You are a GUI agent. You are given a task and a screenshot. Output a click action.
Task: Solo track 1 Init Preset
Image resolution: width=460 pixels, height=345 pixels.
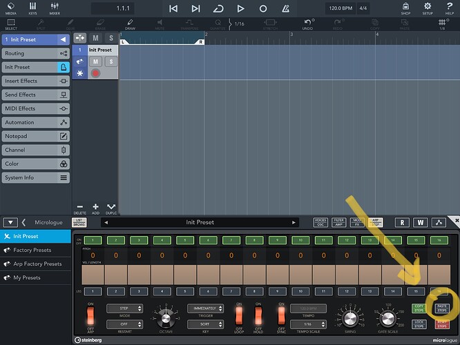(x=111, y=61)
